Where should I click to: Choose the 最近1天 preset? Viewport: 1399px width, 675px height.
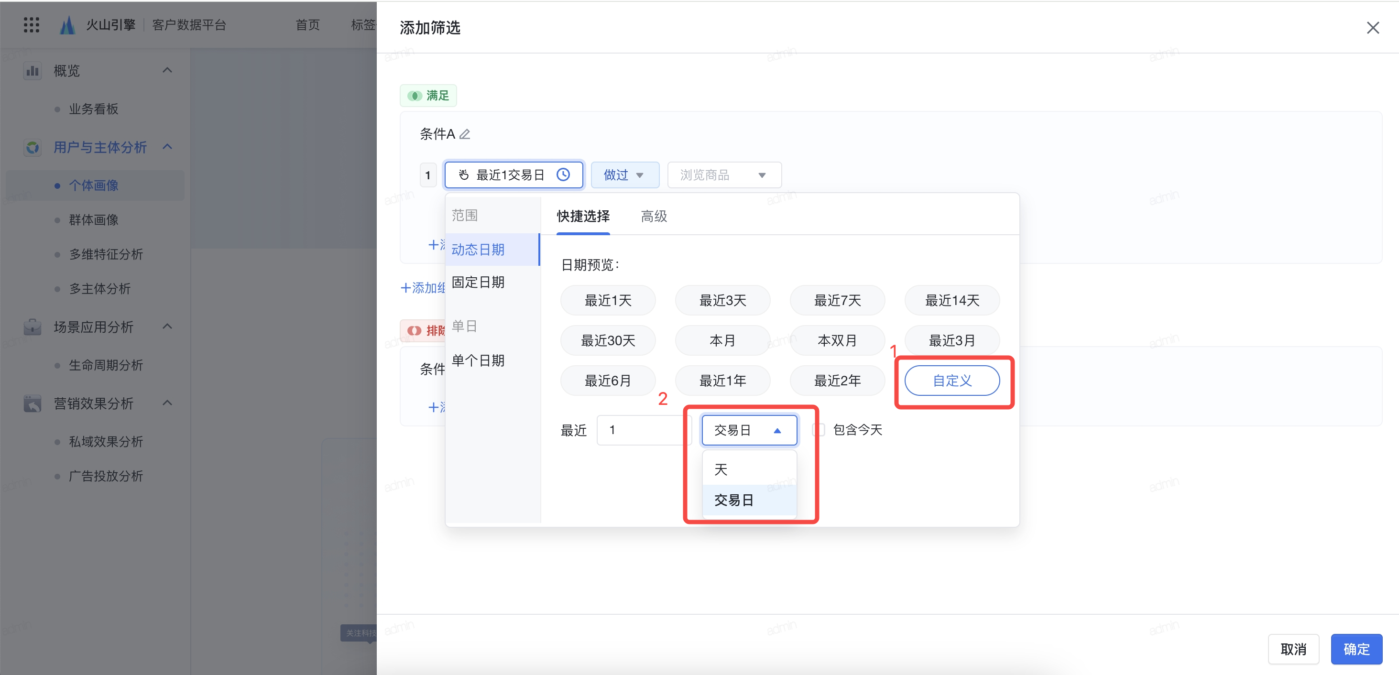click(608, 300)
